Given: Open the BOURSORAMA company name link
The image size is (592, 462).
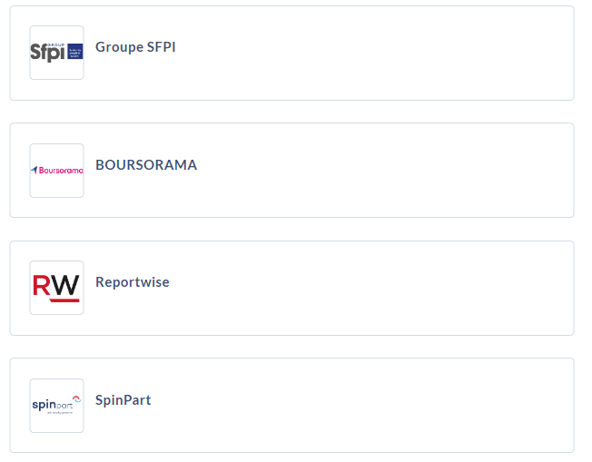Looking at the screenshot, I should click(x=146, y=165).
